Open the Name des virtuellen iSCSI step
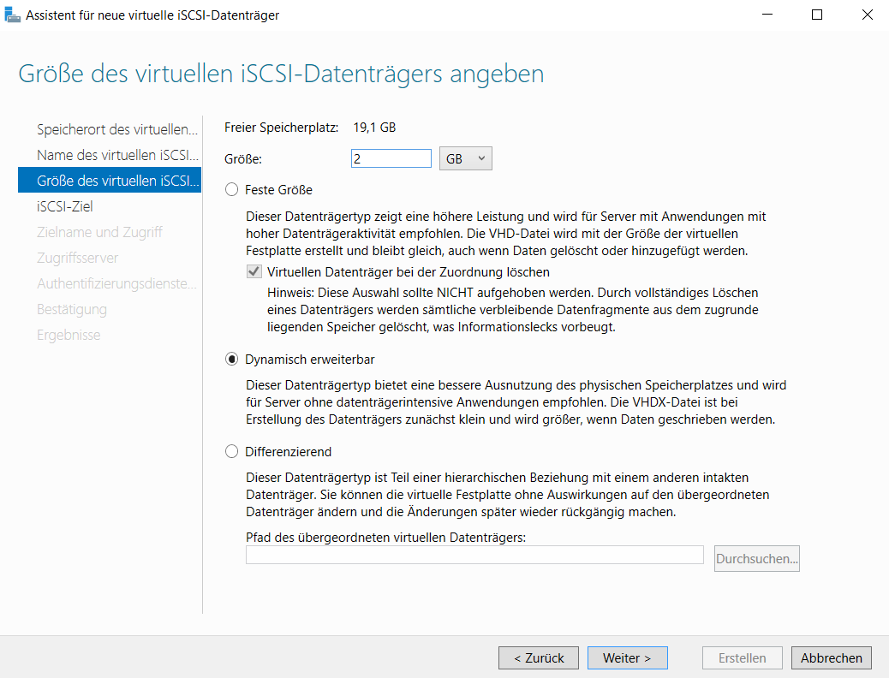The width and height of the screenshot is (889, 678). (x=117, y=155)
